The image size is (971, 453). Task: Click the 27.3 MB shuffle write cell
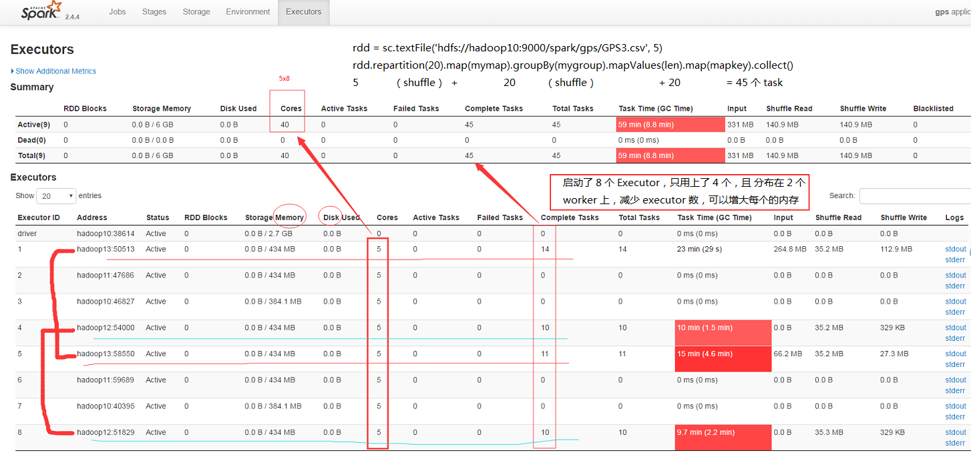click(894, 354)
